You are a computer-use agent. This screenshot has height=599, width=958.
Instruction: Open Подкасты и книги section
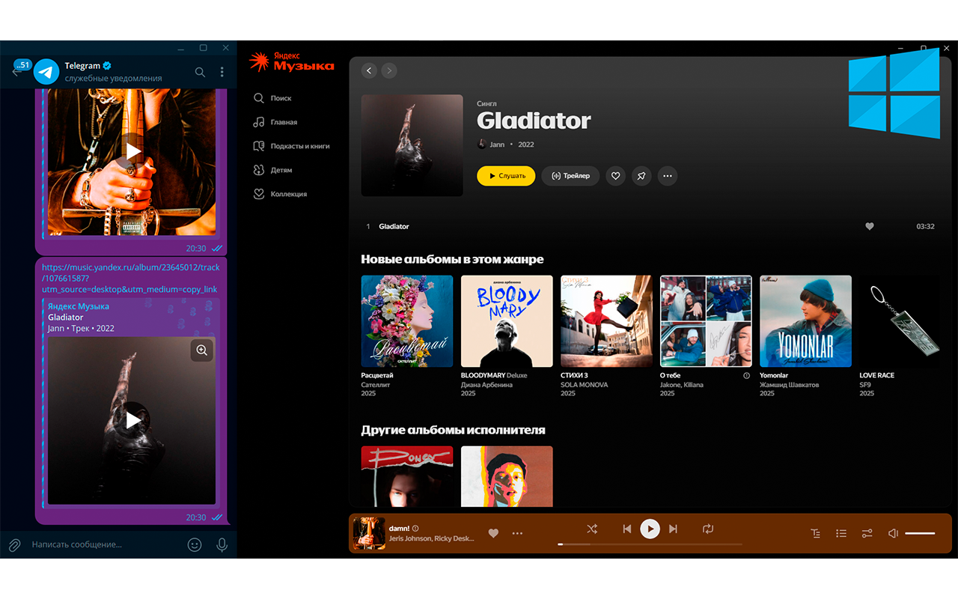point(291,146)
